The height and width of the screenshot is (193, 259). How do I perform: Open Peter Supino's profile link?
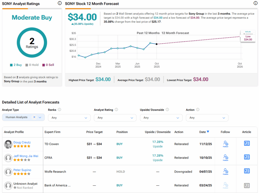pyautogui.click(x=22, y=170)
